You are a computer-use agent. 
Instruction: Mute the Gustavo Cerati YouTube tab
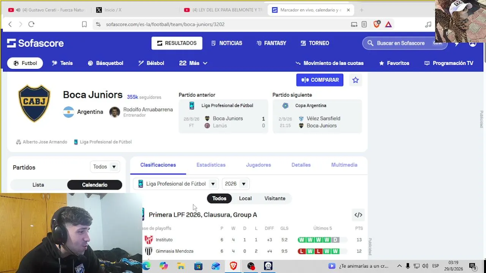pos(18,10)
